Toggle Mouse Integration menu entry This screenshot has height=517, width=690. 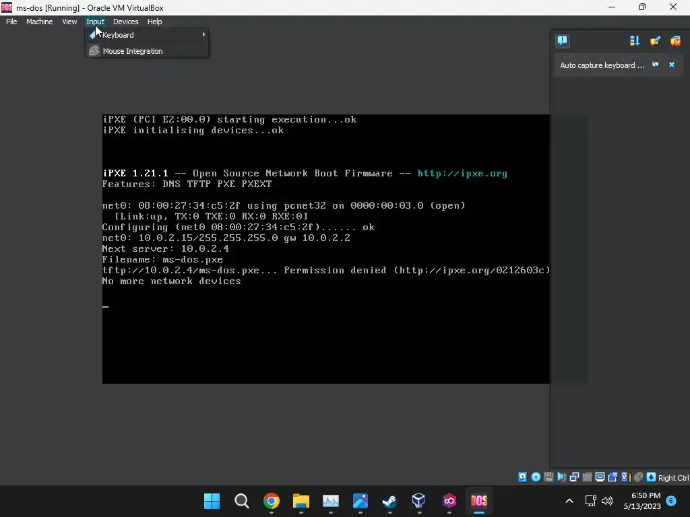point(148,51)
